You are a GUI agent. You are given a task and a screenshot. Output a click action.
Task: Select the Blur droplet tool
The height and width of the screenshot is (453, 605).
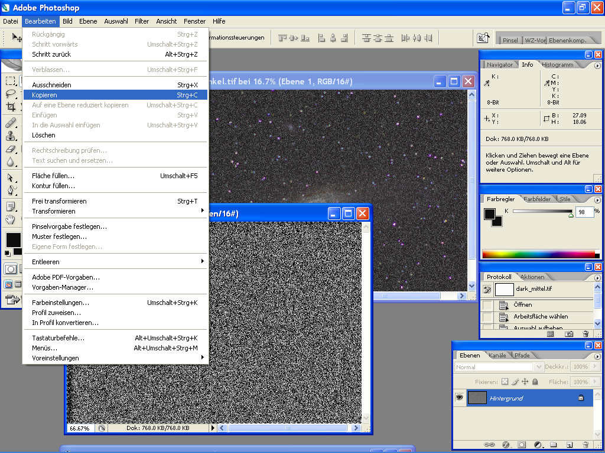[11, 162]
